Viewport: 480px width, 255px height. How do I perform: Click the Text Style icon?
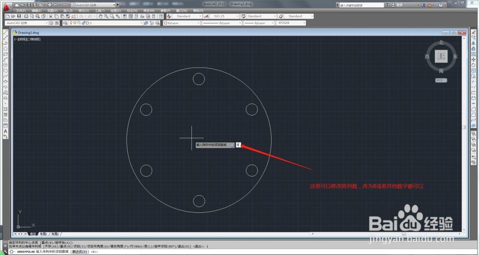169,16
